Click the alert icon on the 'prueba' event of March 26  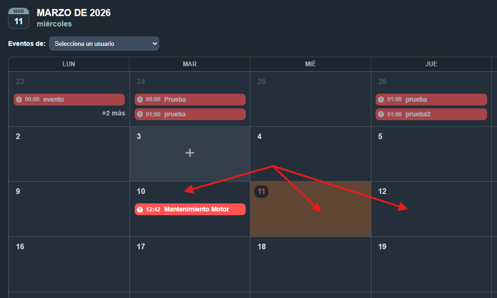click(381, 99)
